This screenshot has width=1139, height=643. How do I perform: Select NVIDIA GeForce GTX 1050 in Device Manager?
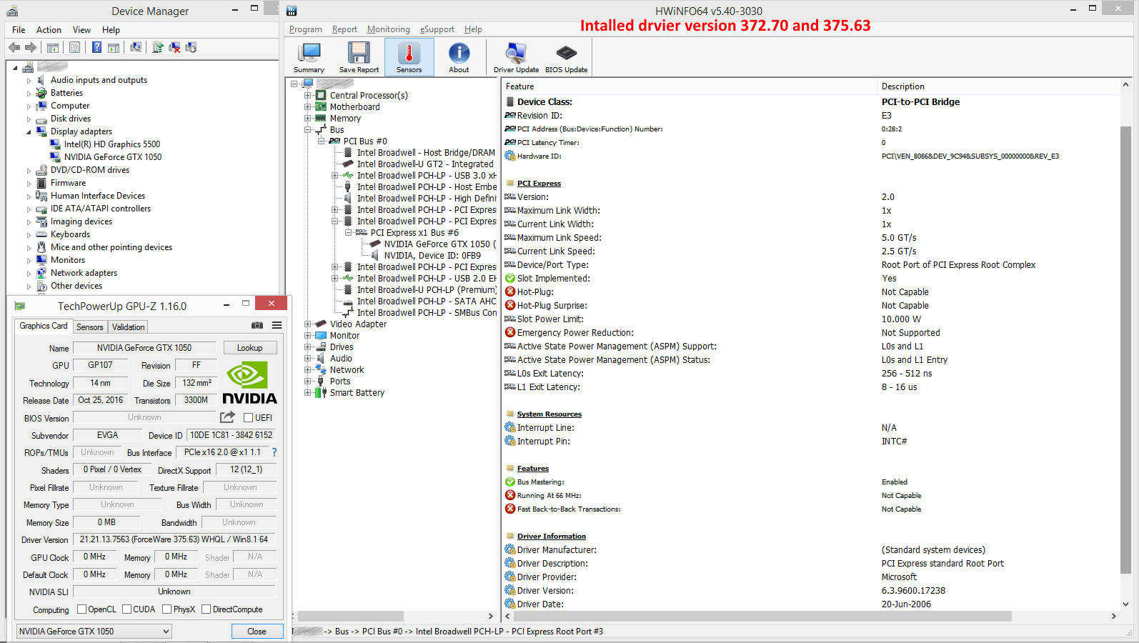tap(113, 157)
